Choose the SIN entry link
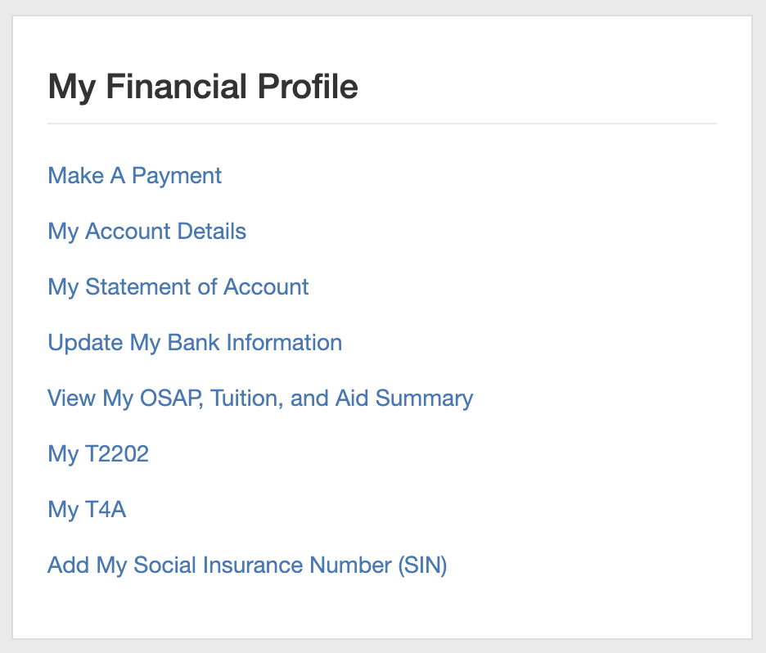The height and width of the screenshot is (653, 766). click(x=247, y=565)
